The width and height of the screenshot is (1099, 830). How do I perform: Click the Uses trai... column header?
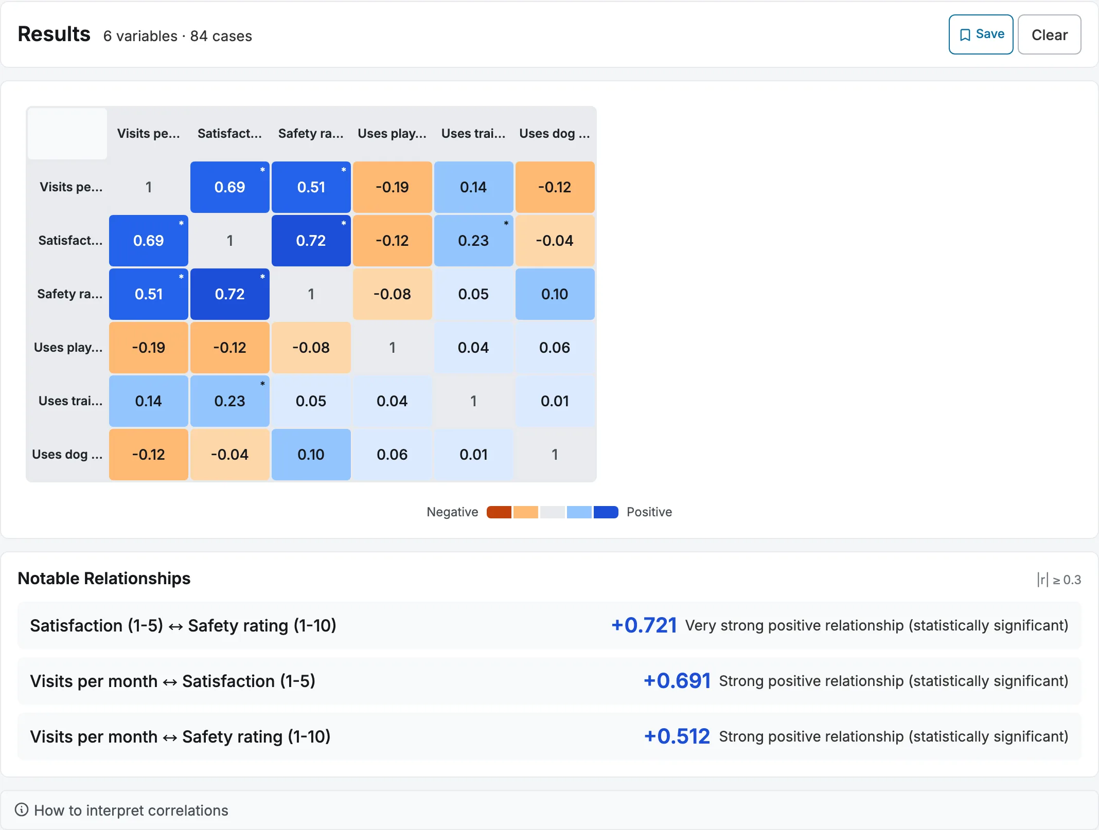click(474, 134)
